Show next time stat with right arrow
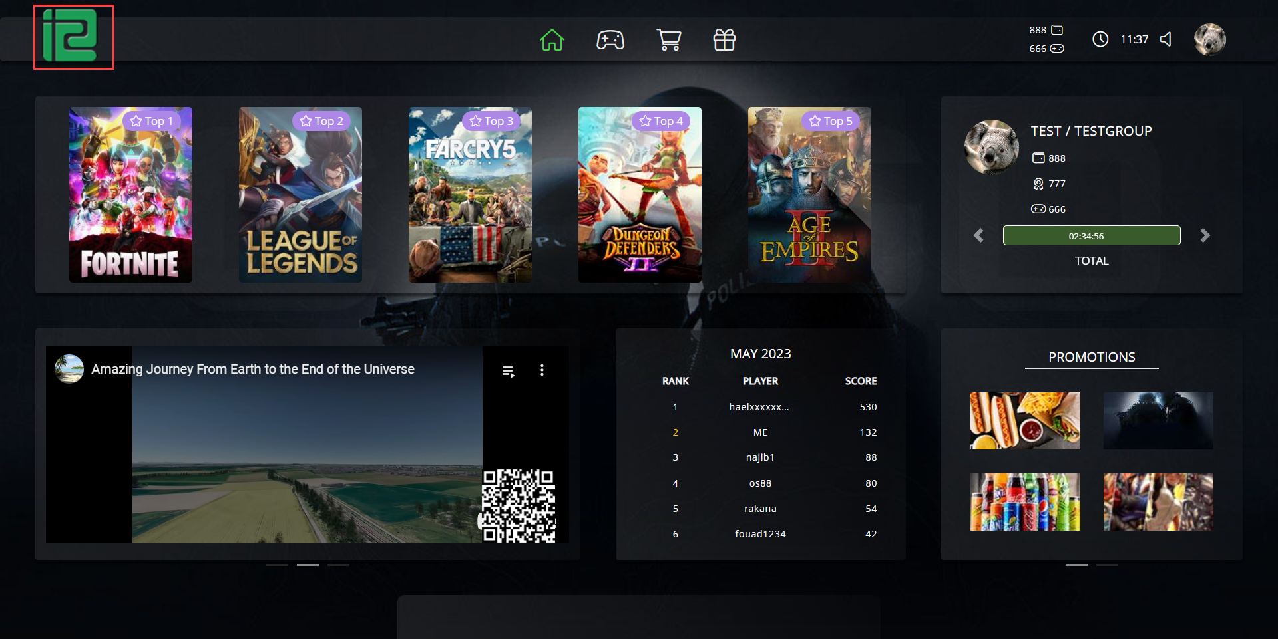Image resolution: width=1278 pixels, height=639 pixels. (x=1205, y=235)
